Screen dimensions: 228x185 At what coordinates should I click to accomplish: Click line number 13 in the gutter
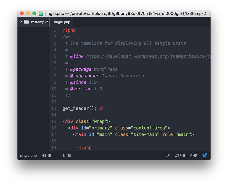[54, 108]
